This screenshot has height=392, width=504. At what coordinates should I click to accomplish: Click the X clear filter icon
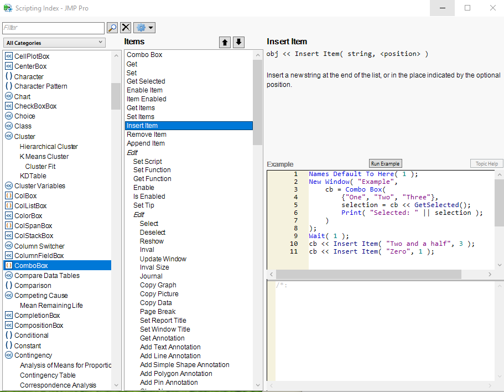[x=126, y=28]
